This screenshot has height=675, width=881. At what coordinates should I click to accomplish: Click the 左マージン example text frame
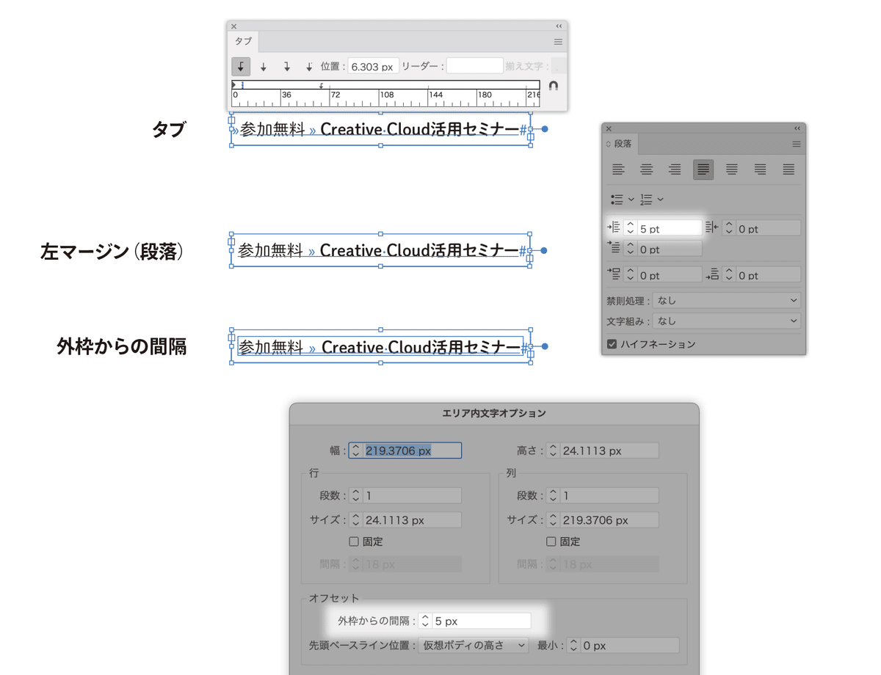tap(380, 250)
